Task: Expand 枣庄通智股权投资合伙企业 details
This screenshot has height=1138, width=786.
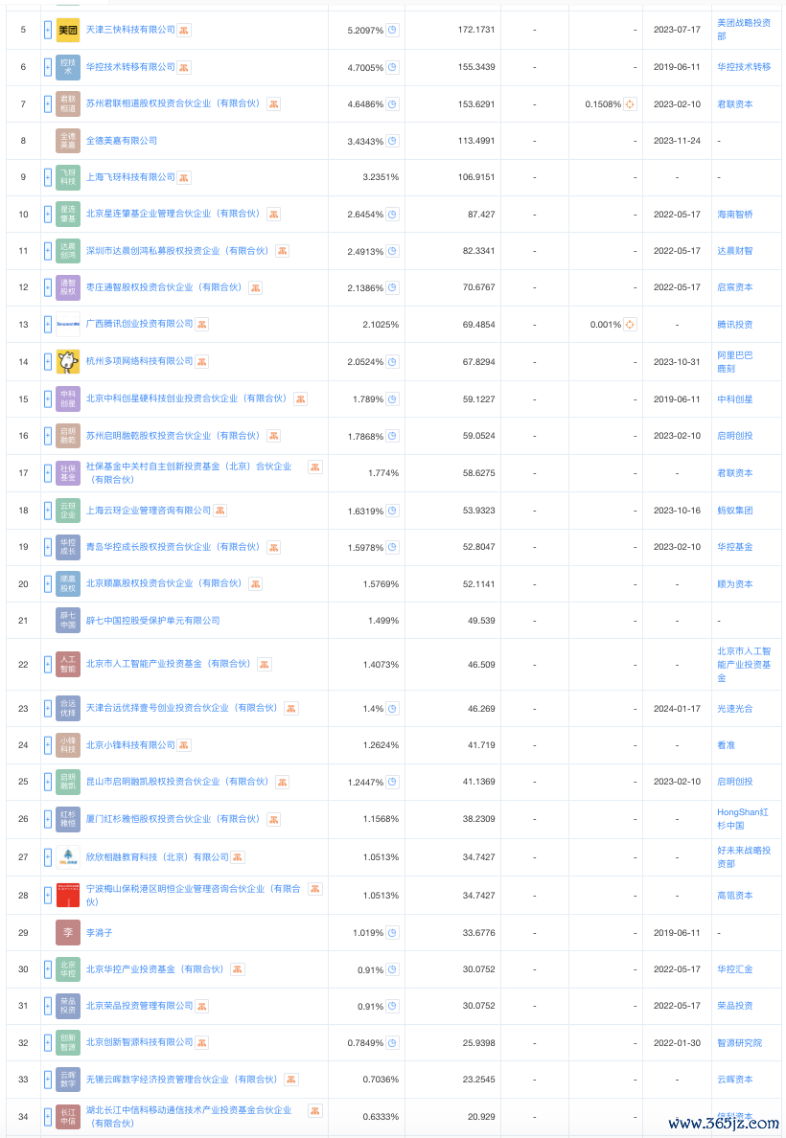Action: [48, 287]
